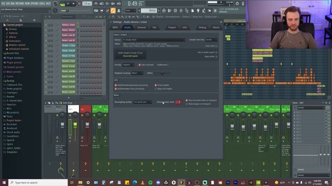Open the Resampling quality dropdown
This screenshot has height=186, width=332.
(142, 102)
